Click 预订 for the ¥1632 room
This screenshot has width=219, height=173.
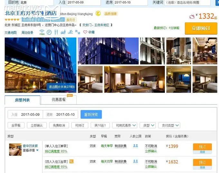202,162
